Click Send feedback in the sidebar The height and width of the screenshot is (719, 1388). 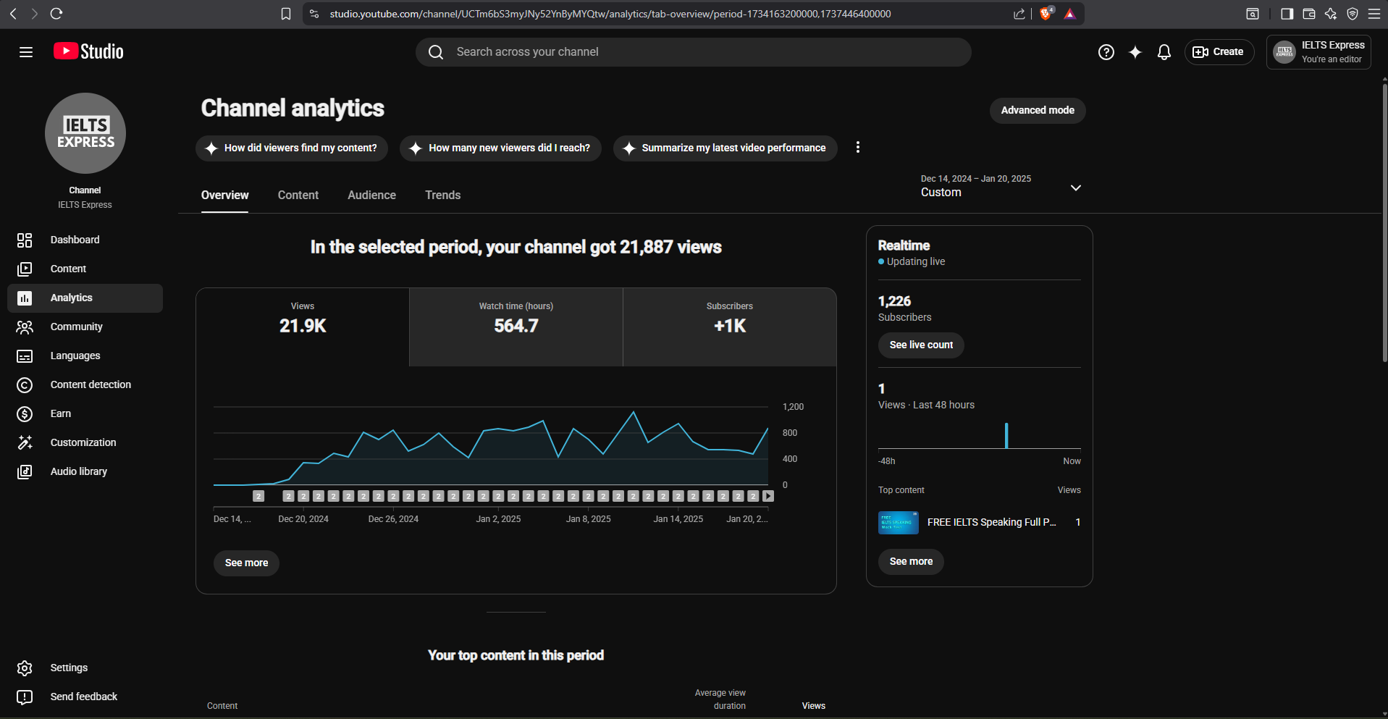(x=85, y=697)
